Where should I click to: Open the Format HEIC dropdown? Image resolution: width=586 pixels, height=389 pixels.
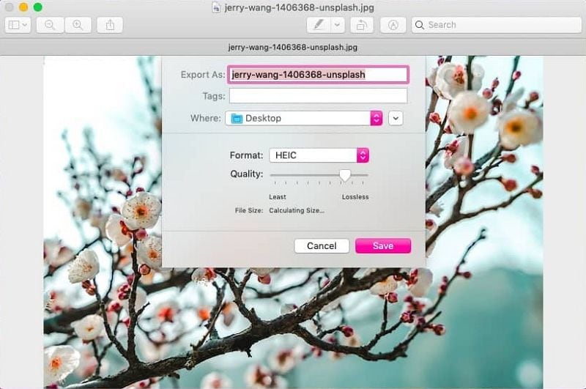[319, 155]
